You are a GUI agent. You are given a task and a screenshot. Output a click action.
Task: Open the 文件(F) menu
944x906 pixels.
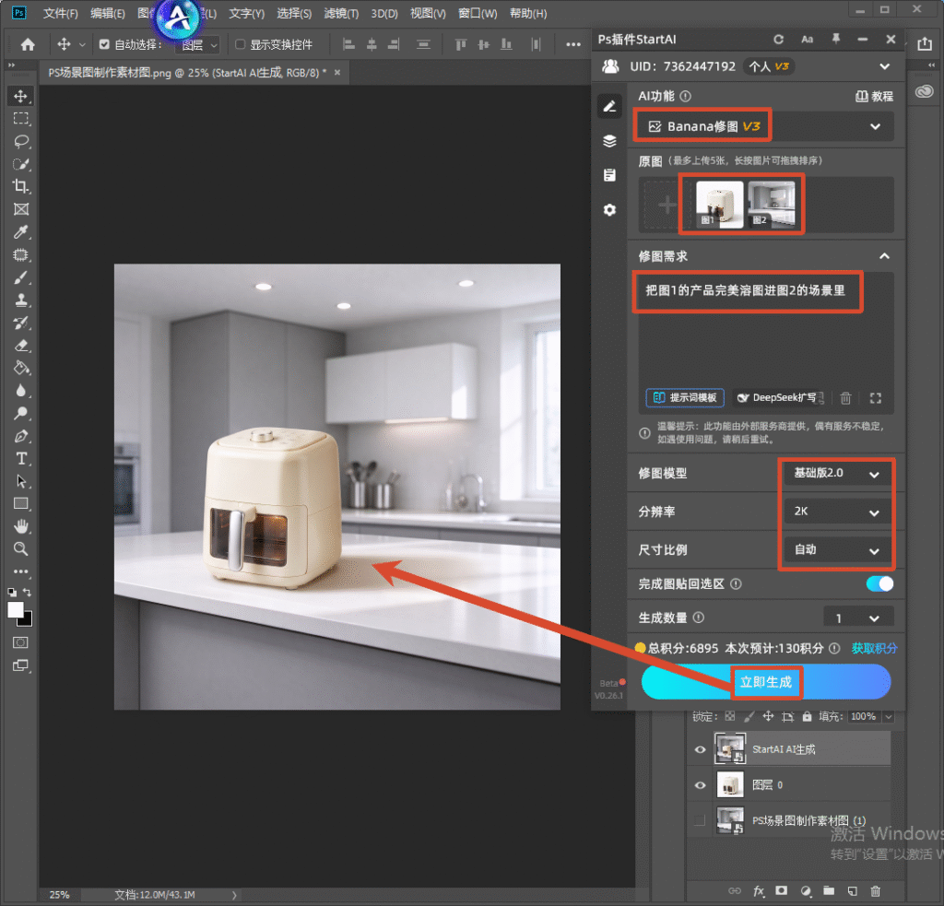pyautogui.click(x=60, y=13)
